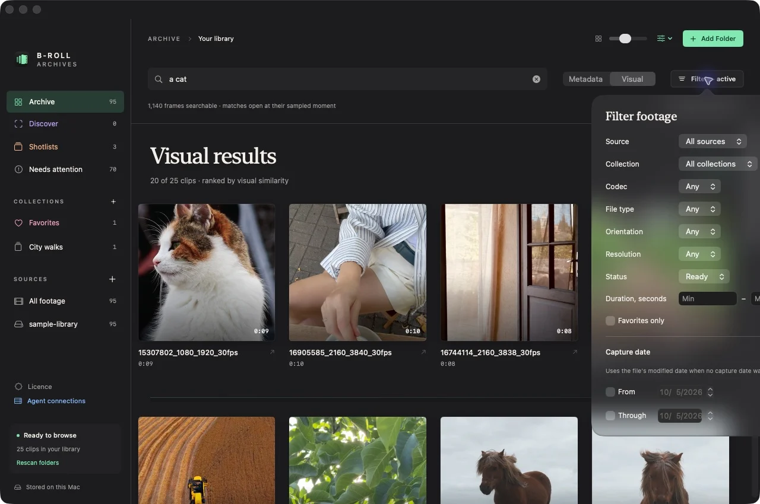Click the City walks collection icon
Screen dimensions: 760x504
[18, 247]
